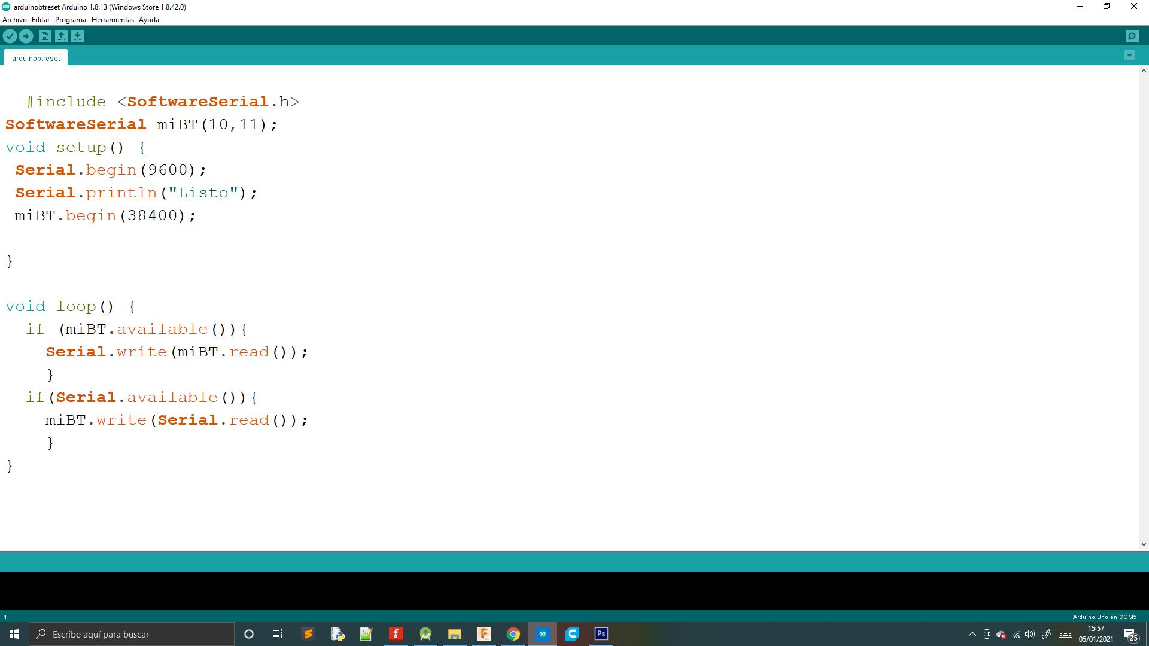Launch Sublime Text from the taskbar
1149x646 pixels.
pyautogui.click(x=308, y=634)
